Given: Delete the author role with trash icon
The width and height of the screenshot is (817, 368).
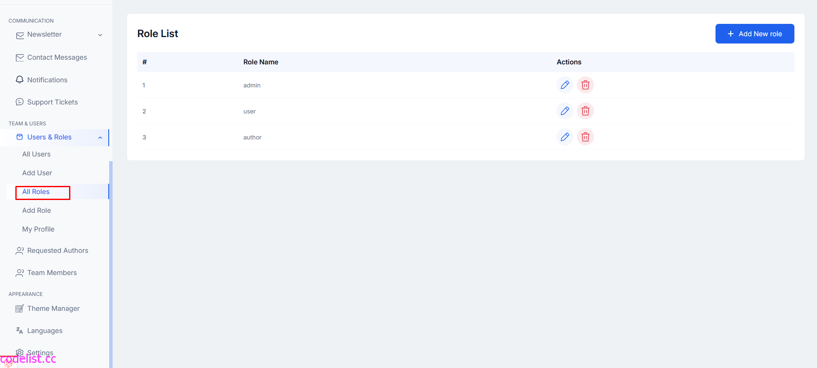Looking at the screenshot, I should [585, 137].
